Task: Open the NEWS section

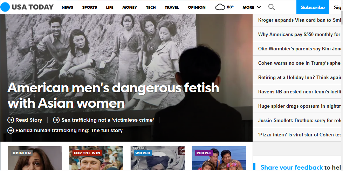Action: pyautogui.click(x=67, y=7)
